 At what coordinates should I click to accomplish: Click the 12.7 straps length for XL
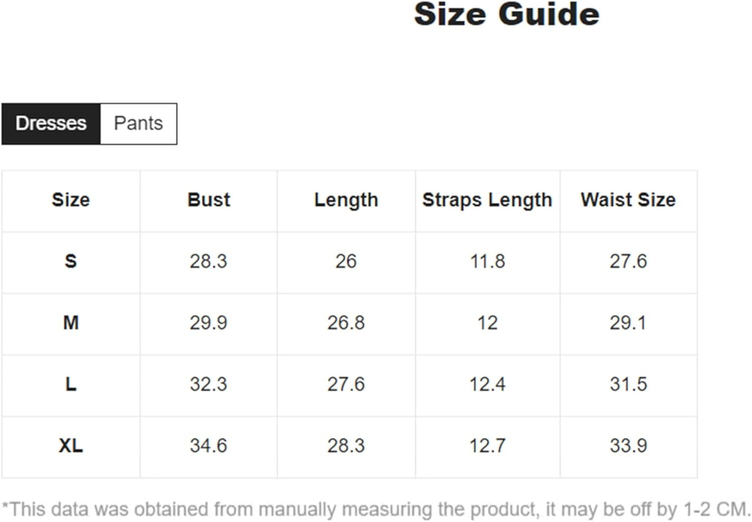(487, 446)
